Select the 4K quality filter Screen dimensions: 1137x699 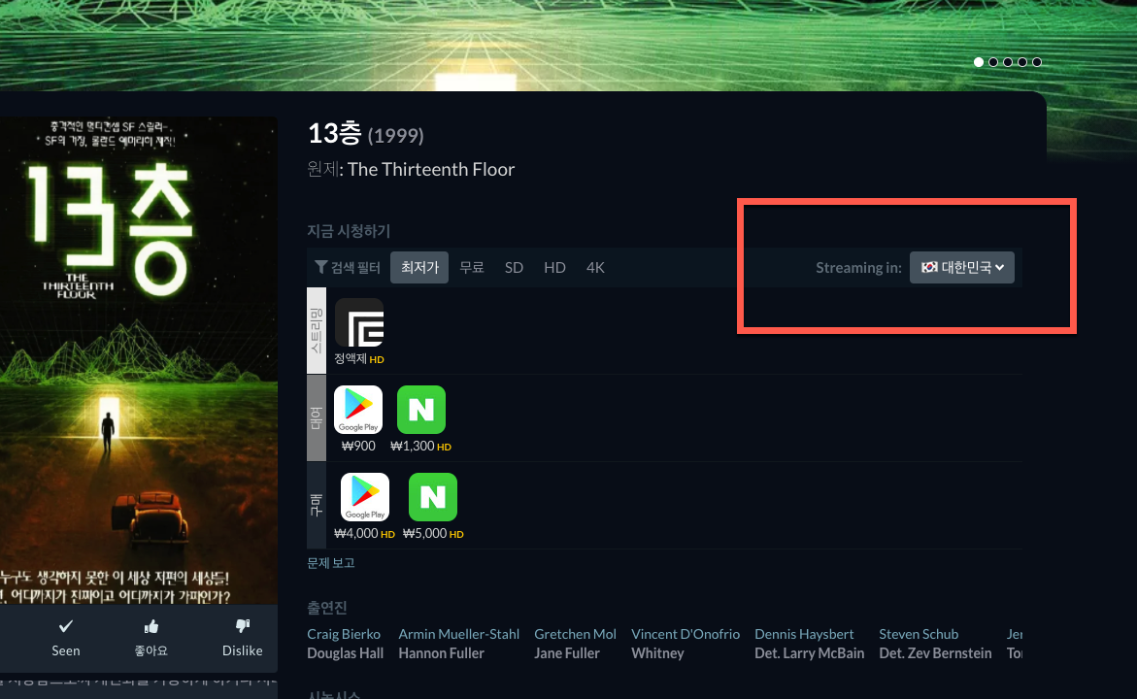click(x=595, y=268)
